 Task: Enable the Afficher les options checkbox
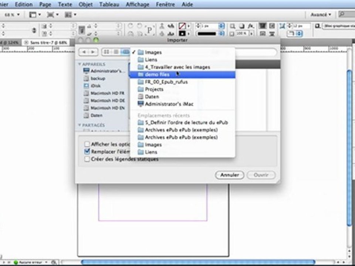click(x=87, y=144)
